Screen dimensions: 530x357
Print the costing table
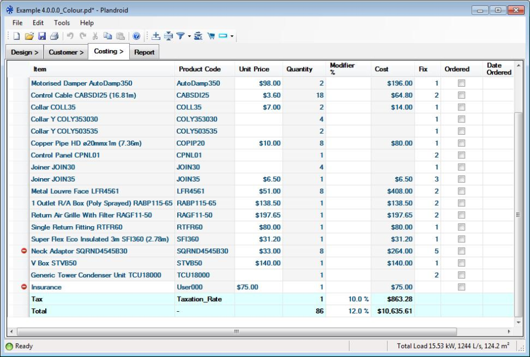[x=54, y=36]
